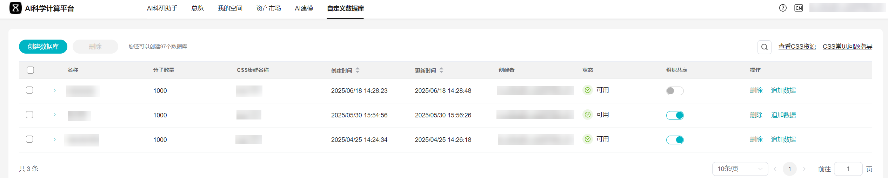
Task: Sort by 更新时间 column arrows
Action: pyautogui.click(x=441, y=70)
